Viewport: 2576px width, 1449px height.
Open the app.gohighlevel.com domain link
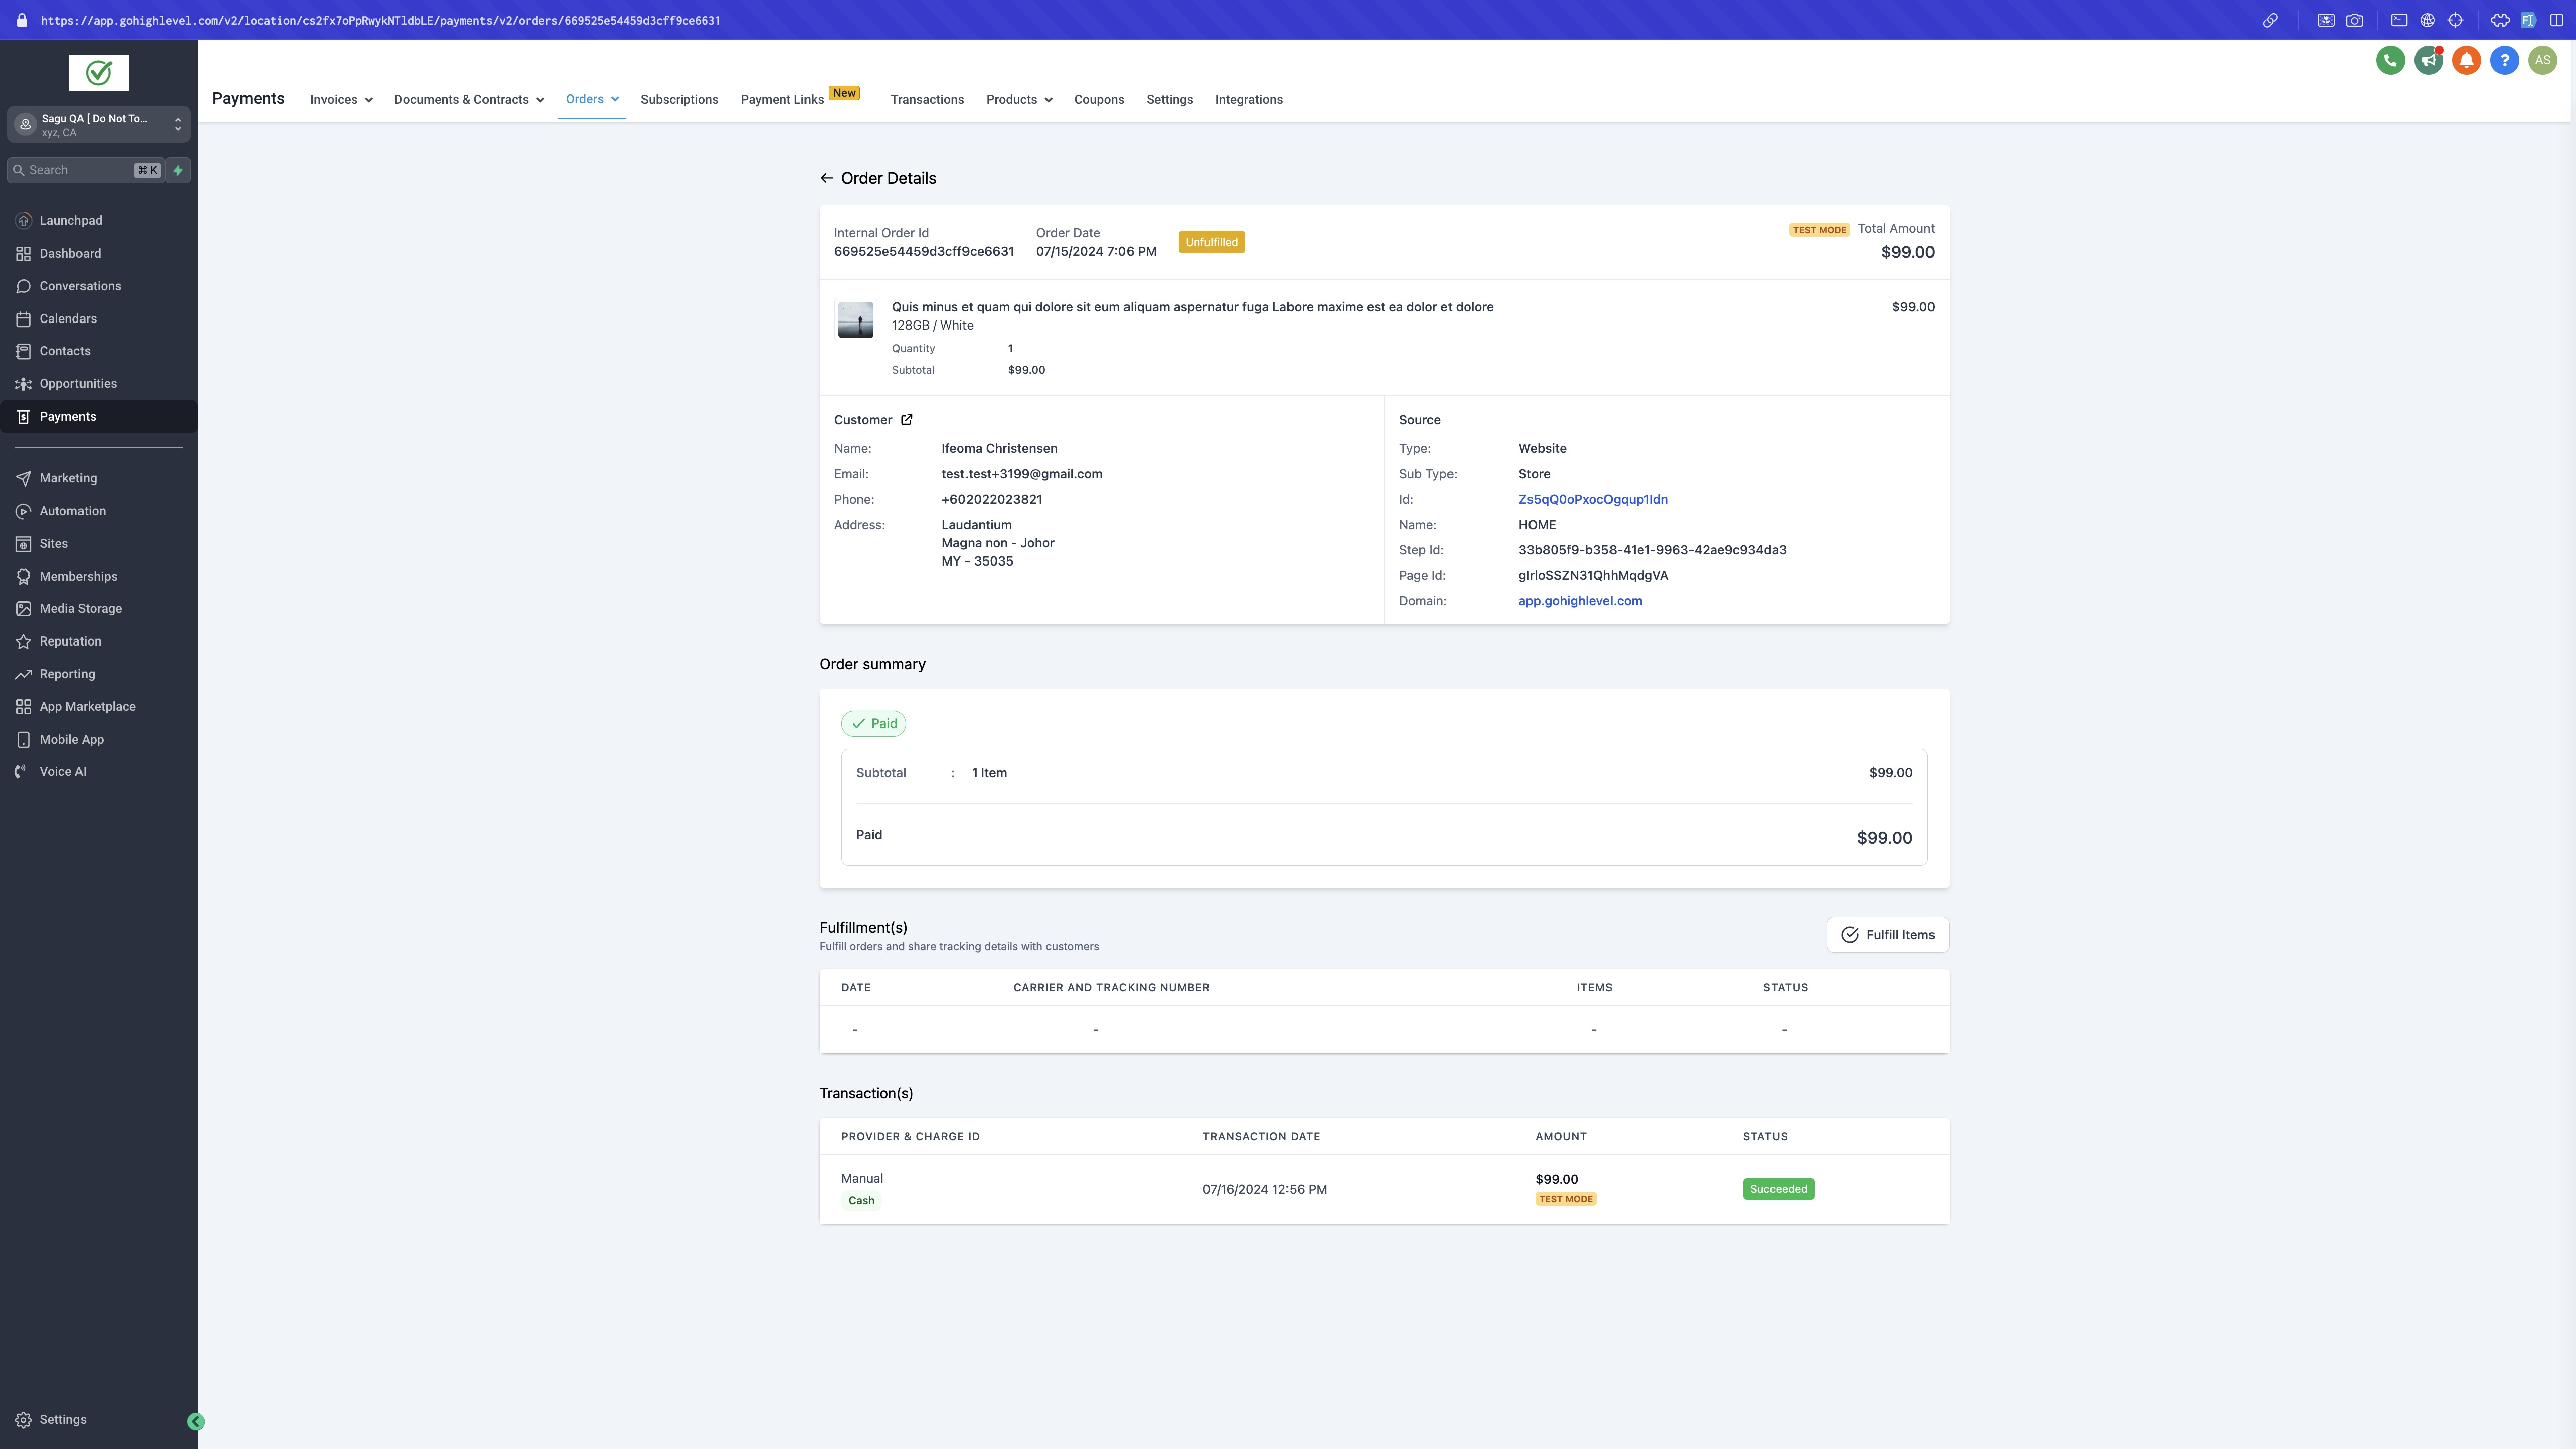pyautogui.click(x=1579, y=601)
